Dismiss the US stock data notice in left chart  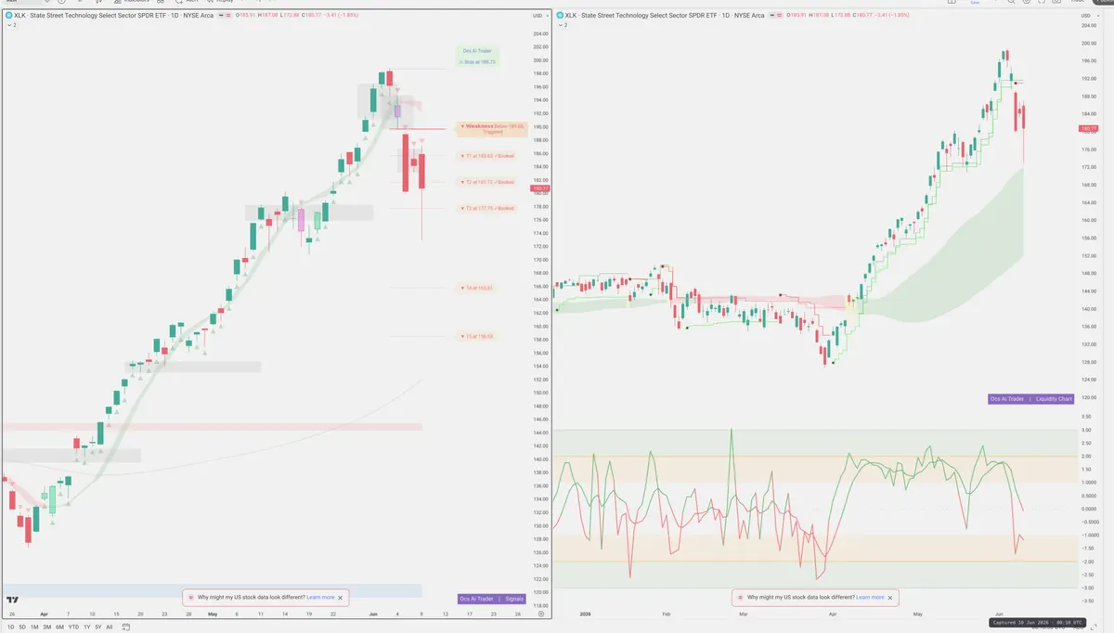(x=341, y=598)
